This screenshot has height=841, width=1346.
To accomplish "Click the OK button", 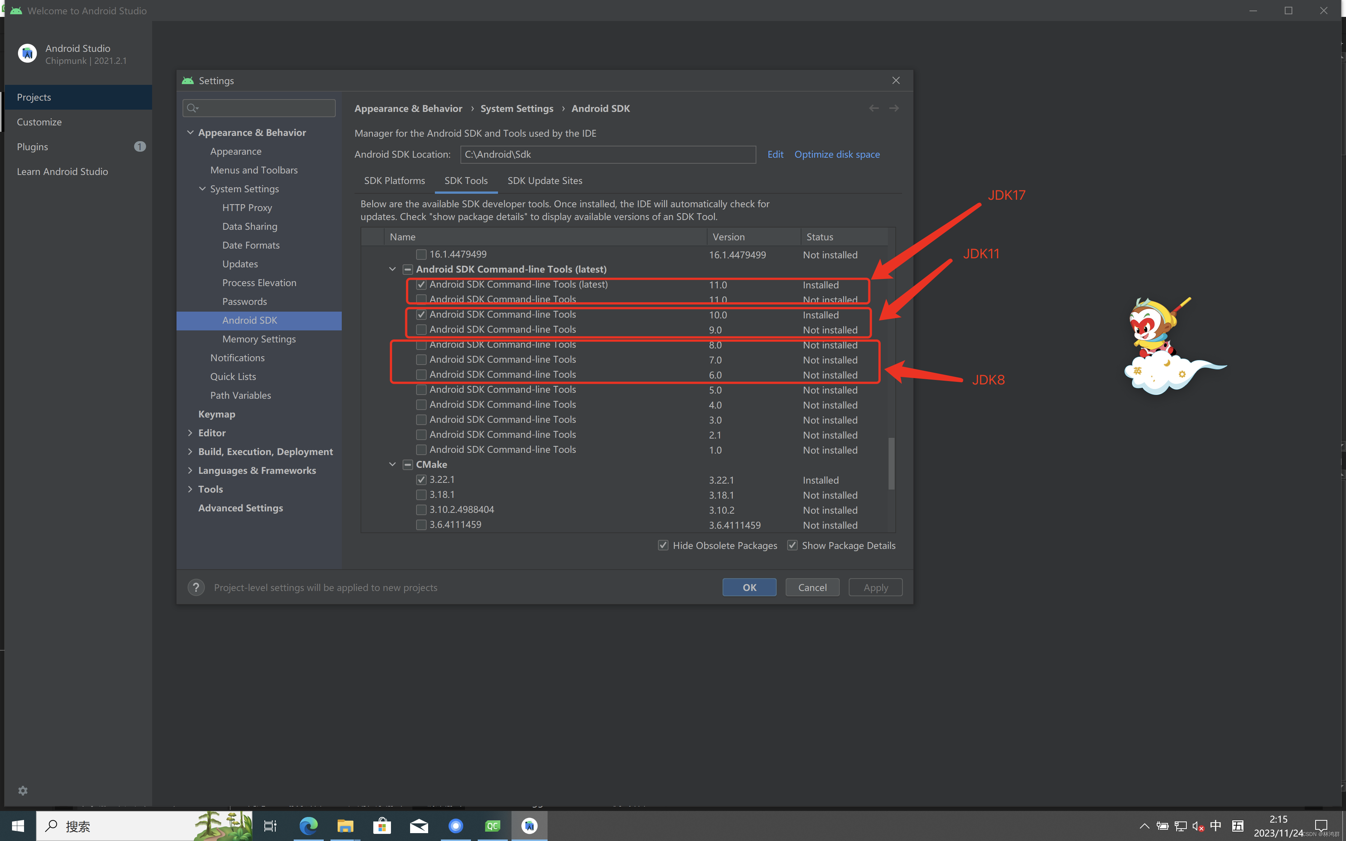I will pyautogui.click(x=749, y=587).
